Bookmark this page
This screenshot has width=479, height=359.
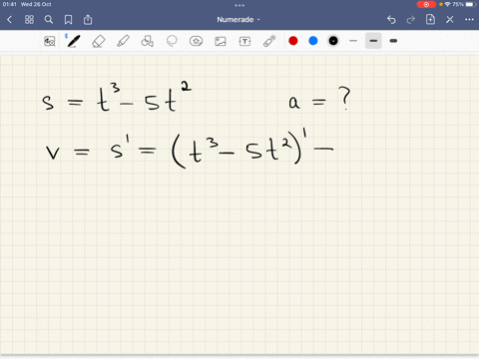pos(68,20)
